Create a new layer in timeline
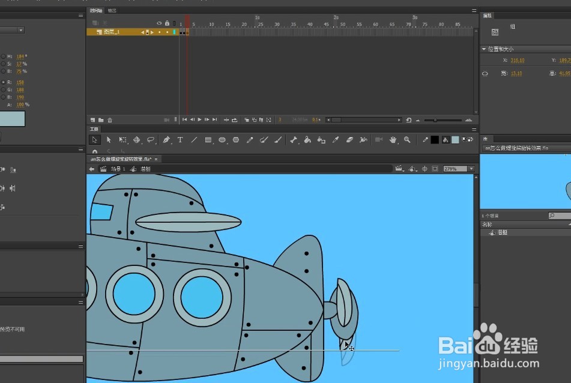 (x=92, y=120)
